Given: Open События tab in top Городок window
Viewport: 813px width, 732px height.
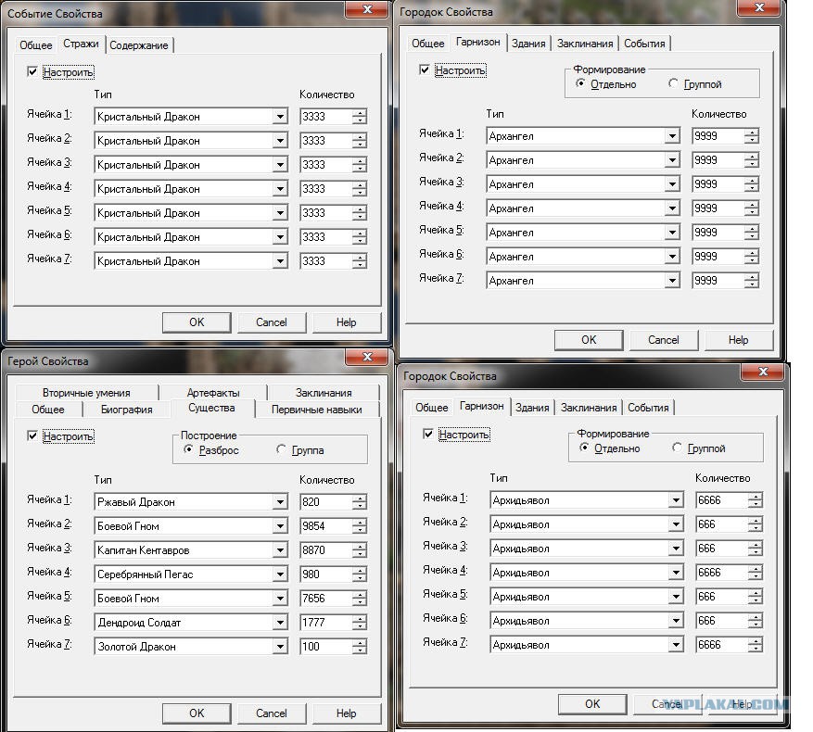Looking at the screenshot, I should (644, 44).
